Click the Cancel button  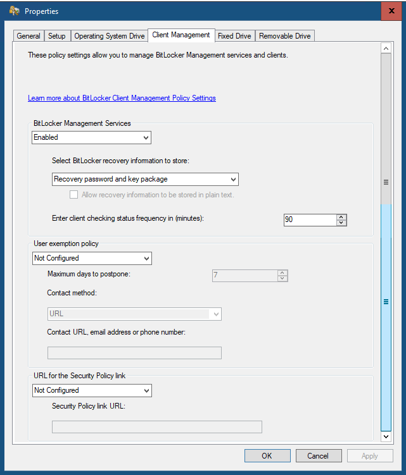pyautogui.click(x=319, y=456)
